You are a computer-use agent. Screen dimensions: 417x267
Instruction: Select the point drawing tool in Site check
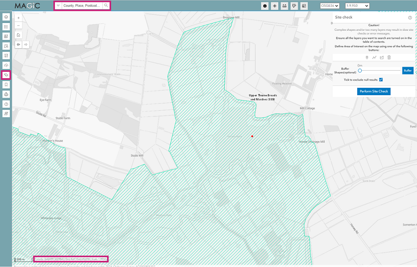(367, 57)
